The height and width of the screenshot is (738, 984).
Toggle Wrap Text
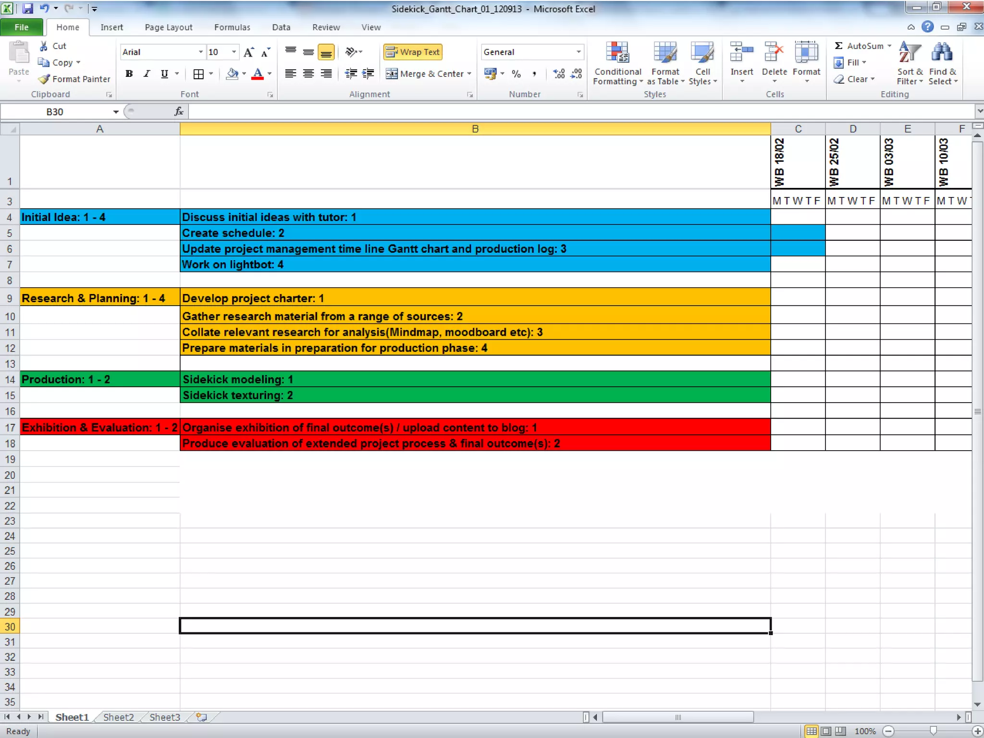413,52
